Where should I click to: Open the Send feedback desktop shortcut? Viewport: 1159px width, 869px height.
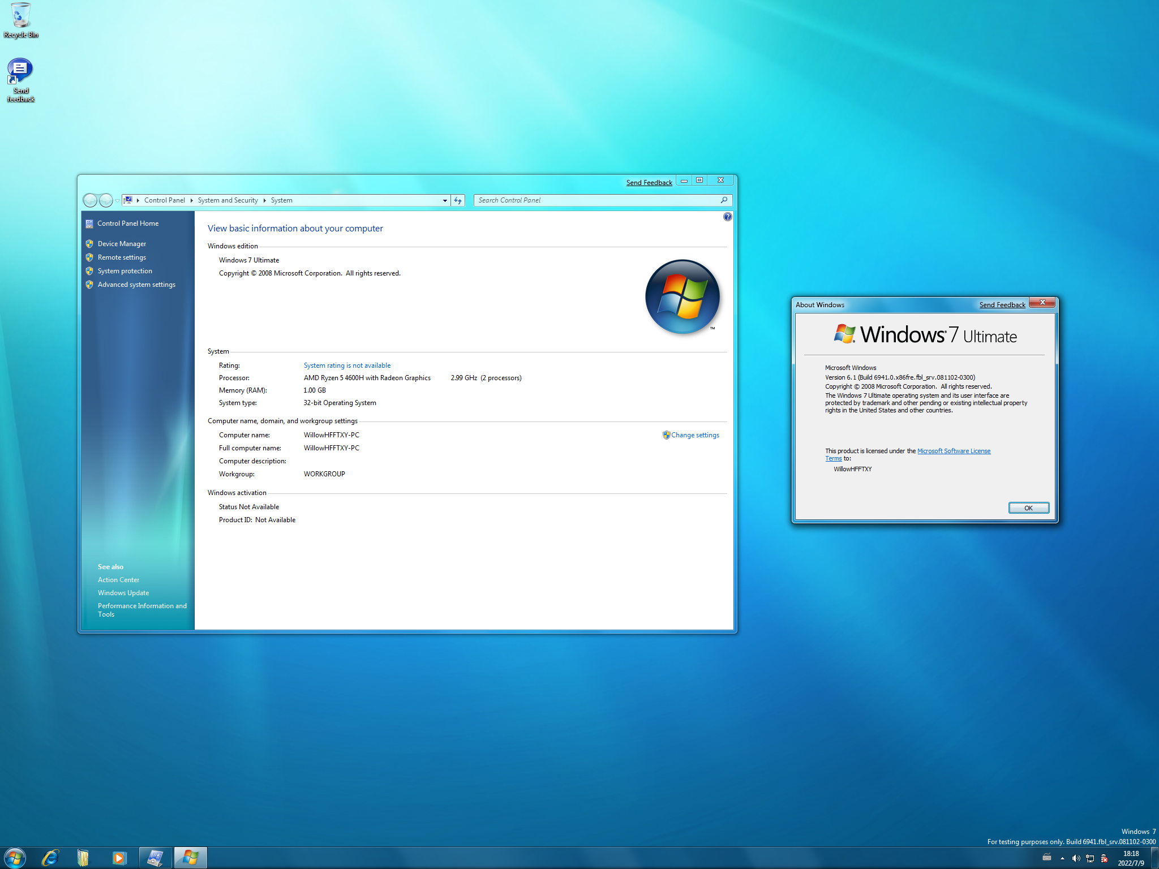[20, 80]
